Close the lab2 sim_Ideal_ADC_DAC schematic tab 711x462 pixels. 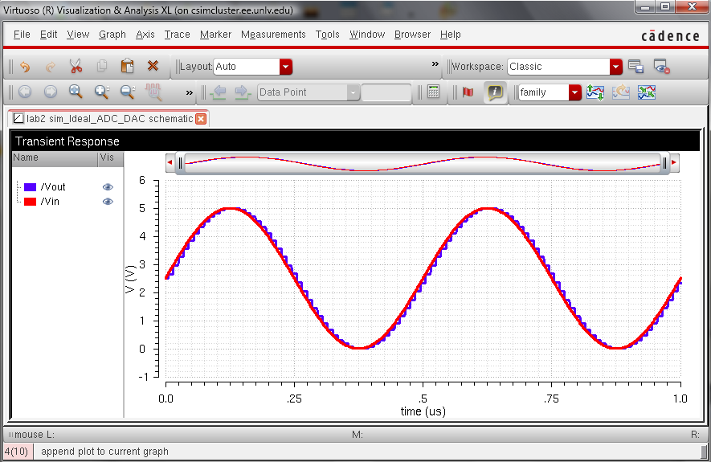(x=201, y=119)
